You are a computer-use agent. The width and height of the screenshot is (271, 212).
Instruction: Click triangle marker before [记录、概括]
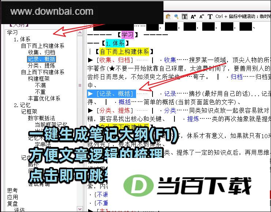[91, 94]
